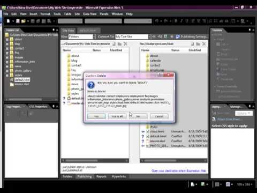Click the Italic formatting icon
Screen dimensions: 257x193
pos(182,21)
